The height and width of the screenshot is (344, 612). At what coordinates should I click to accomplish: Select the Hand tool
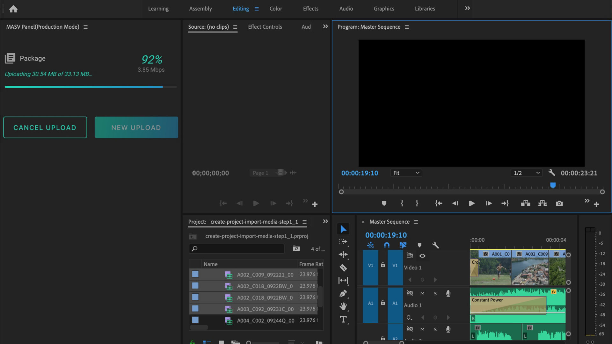343,306
